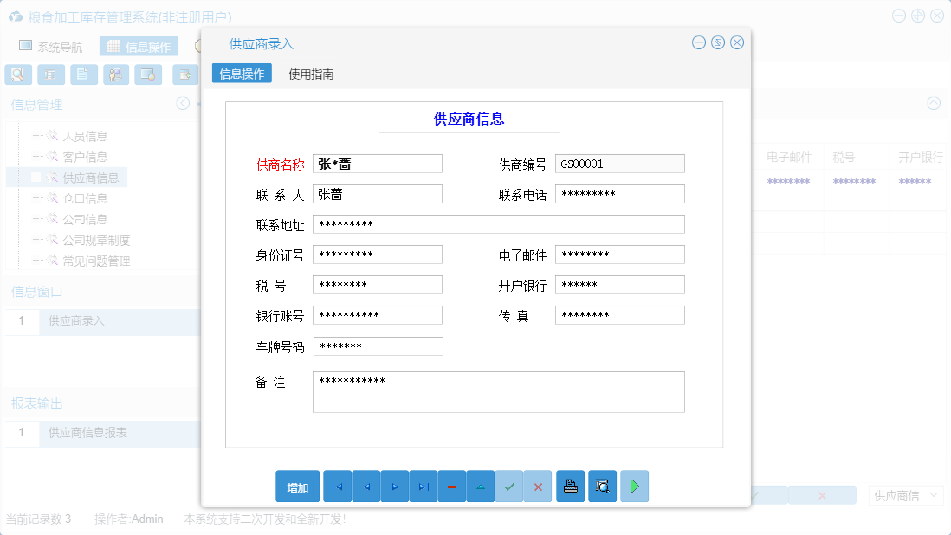Click the 增加 button to add a supplier
The width and height of the screenshot is (951, 535).
(x=297, y=486)
